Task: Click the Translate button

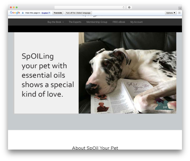Action: (x=58, y=13)
